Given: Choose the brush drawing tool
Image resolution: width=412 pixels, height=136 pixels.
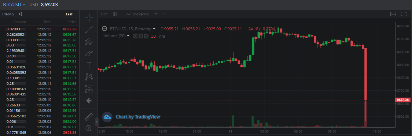Looking at the screenshot, I should point(89,53).
